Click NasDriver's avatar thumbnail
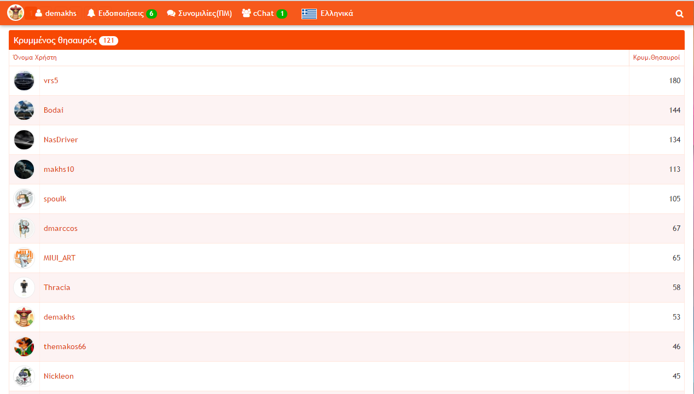This screenshot has width=694, height=394. [x=24, y=140]
